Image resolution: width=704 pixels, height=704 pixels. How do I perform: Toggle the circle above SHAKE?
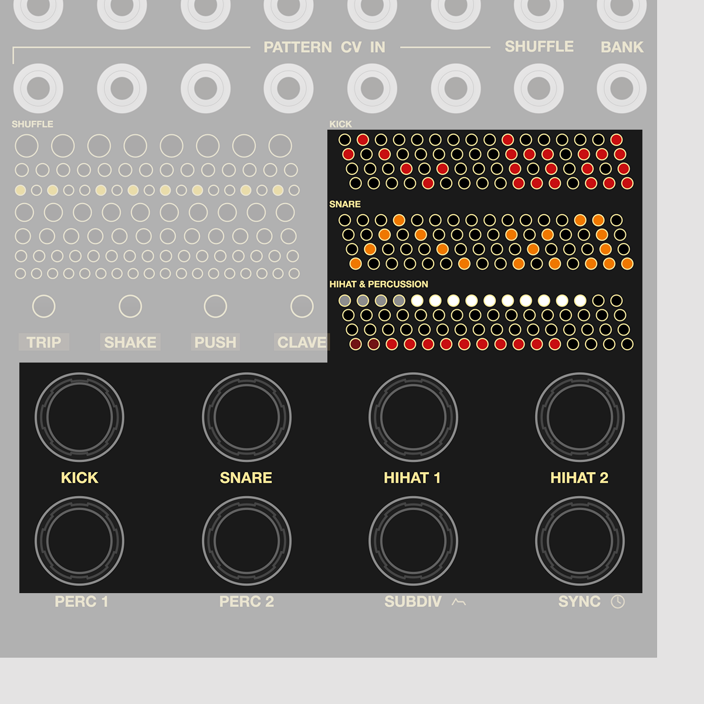point(130,306)
